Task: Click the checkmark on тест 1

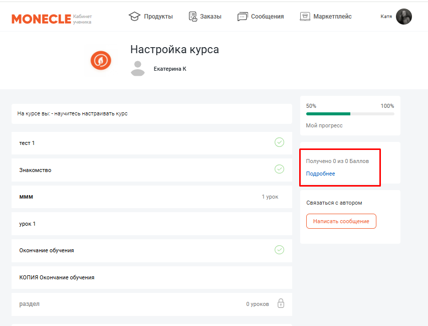Action: [279, 142]
